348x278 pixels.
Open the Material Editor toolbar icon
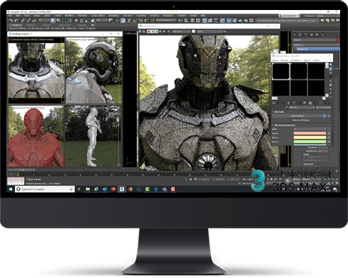click(x=222, y=21)
